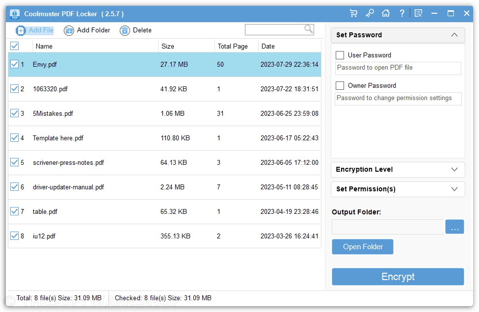Image resolution: width=479 pixels, height=312 pixels.
Task: Select the scrivener-press-notes.pdf file name
Action: pos(68,162)
